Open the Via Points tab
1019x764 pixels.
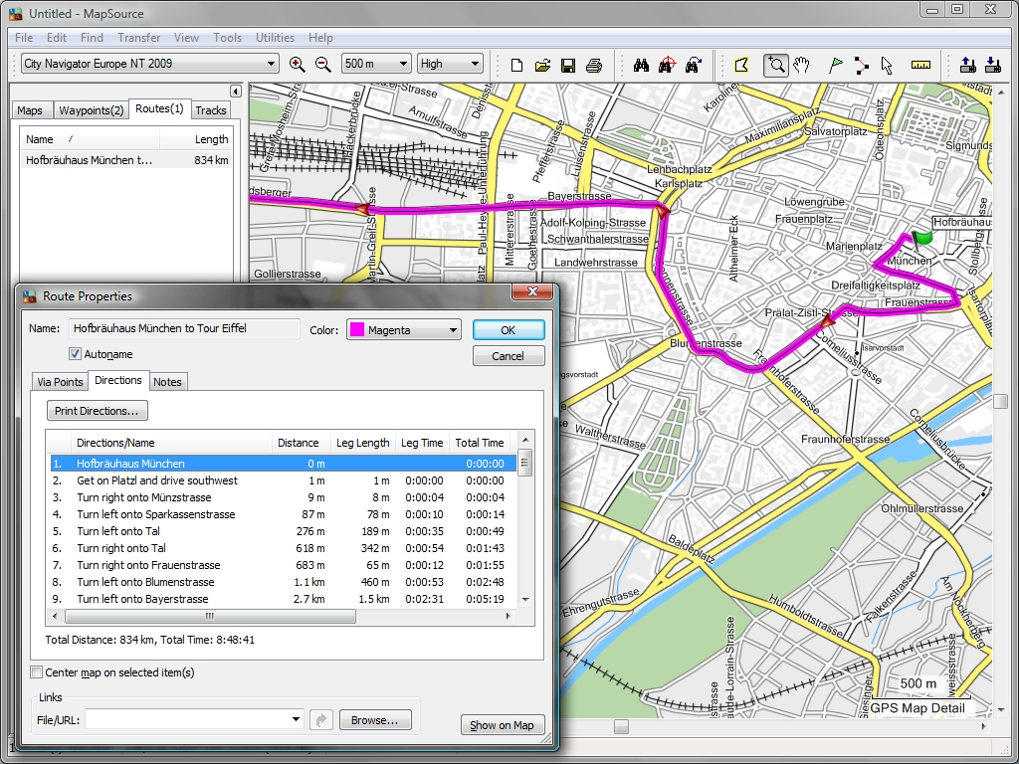[x=60, y=382]
